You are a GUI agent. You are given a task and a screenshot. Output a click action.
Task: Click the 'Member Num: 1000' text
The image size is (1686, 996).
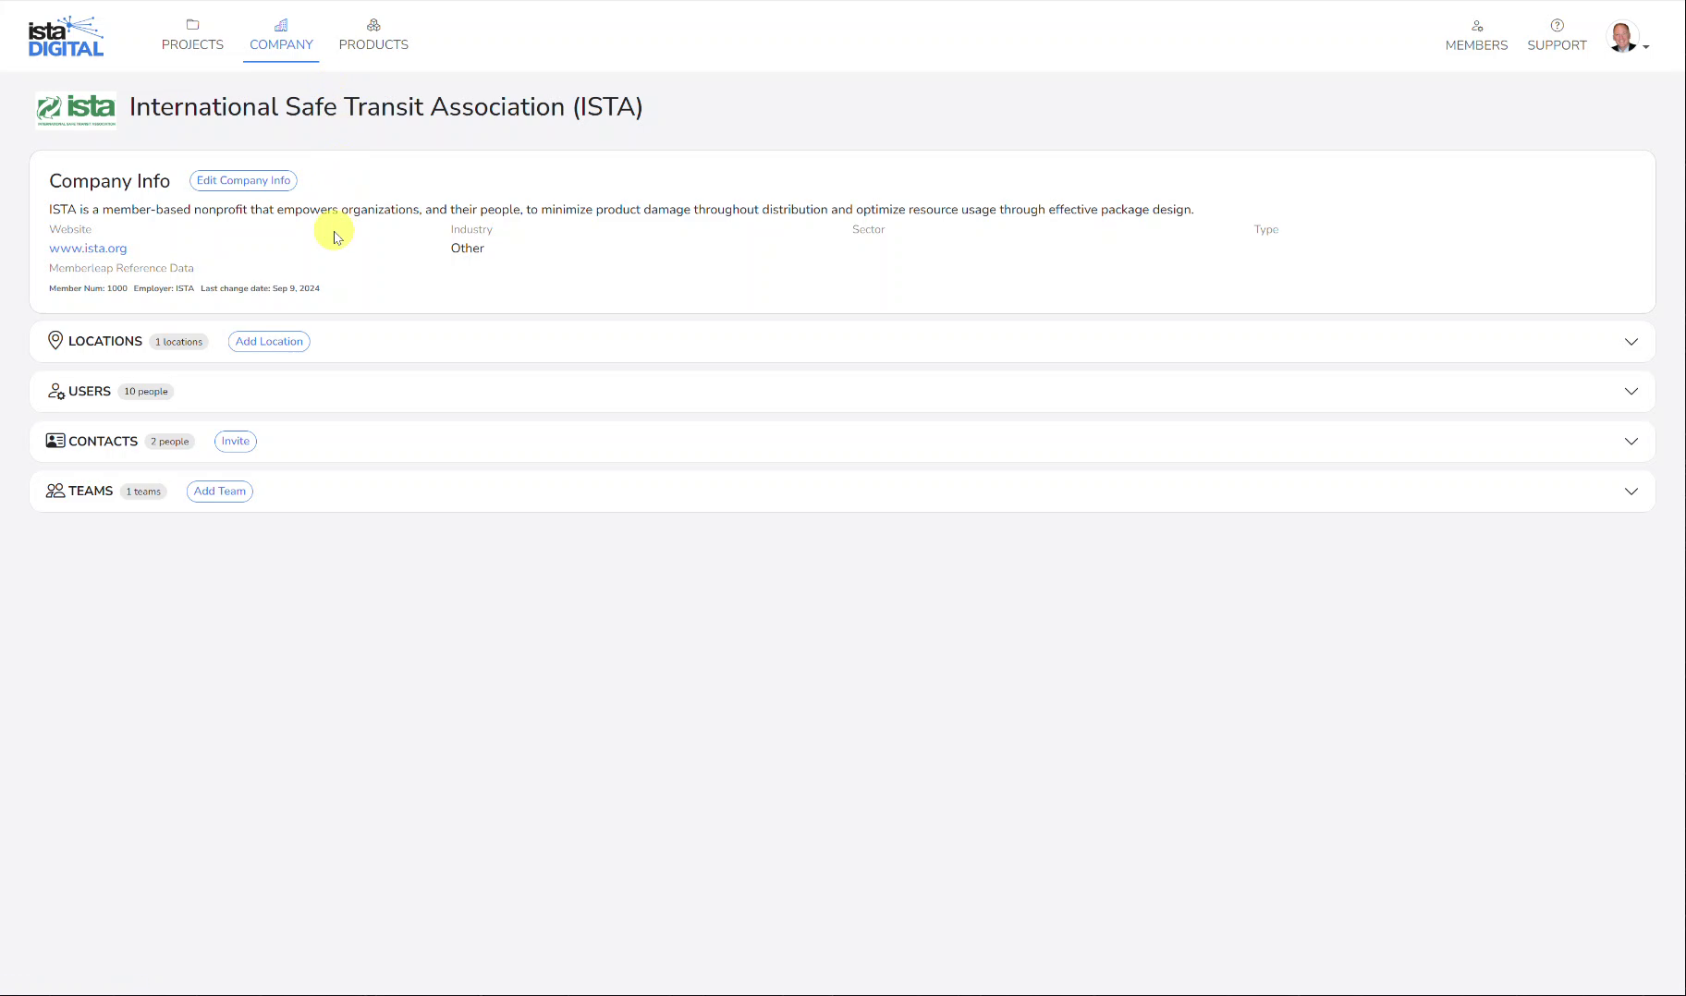pos(88,288)
